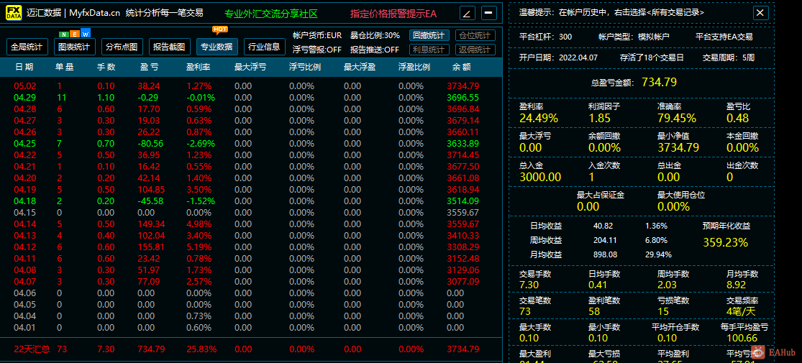Viewport: 802px width, 363px height.
Task: Select the 04.12 date row
Action: 250,247
